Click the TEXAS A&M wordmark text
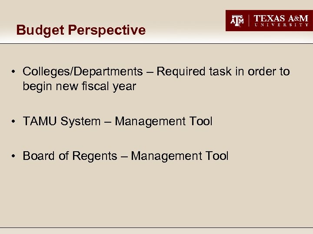 (281, 18)
